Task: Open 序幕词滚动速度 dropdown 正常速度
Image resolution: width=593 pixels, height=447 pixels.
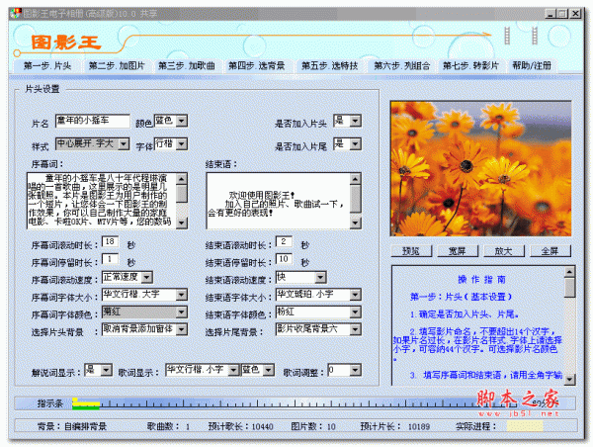Action: click(x=147, y=278)
